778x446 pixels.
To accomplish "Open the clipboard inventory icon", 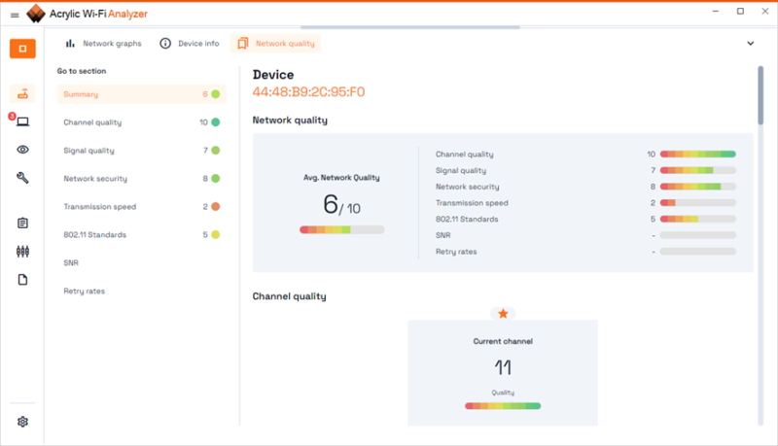I will pos(22,223).
